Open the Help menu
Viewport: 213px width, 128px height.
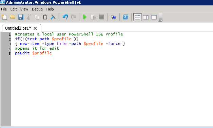[50, 9]
